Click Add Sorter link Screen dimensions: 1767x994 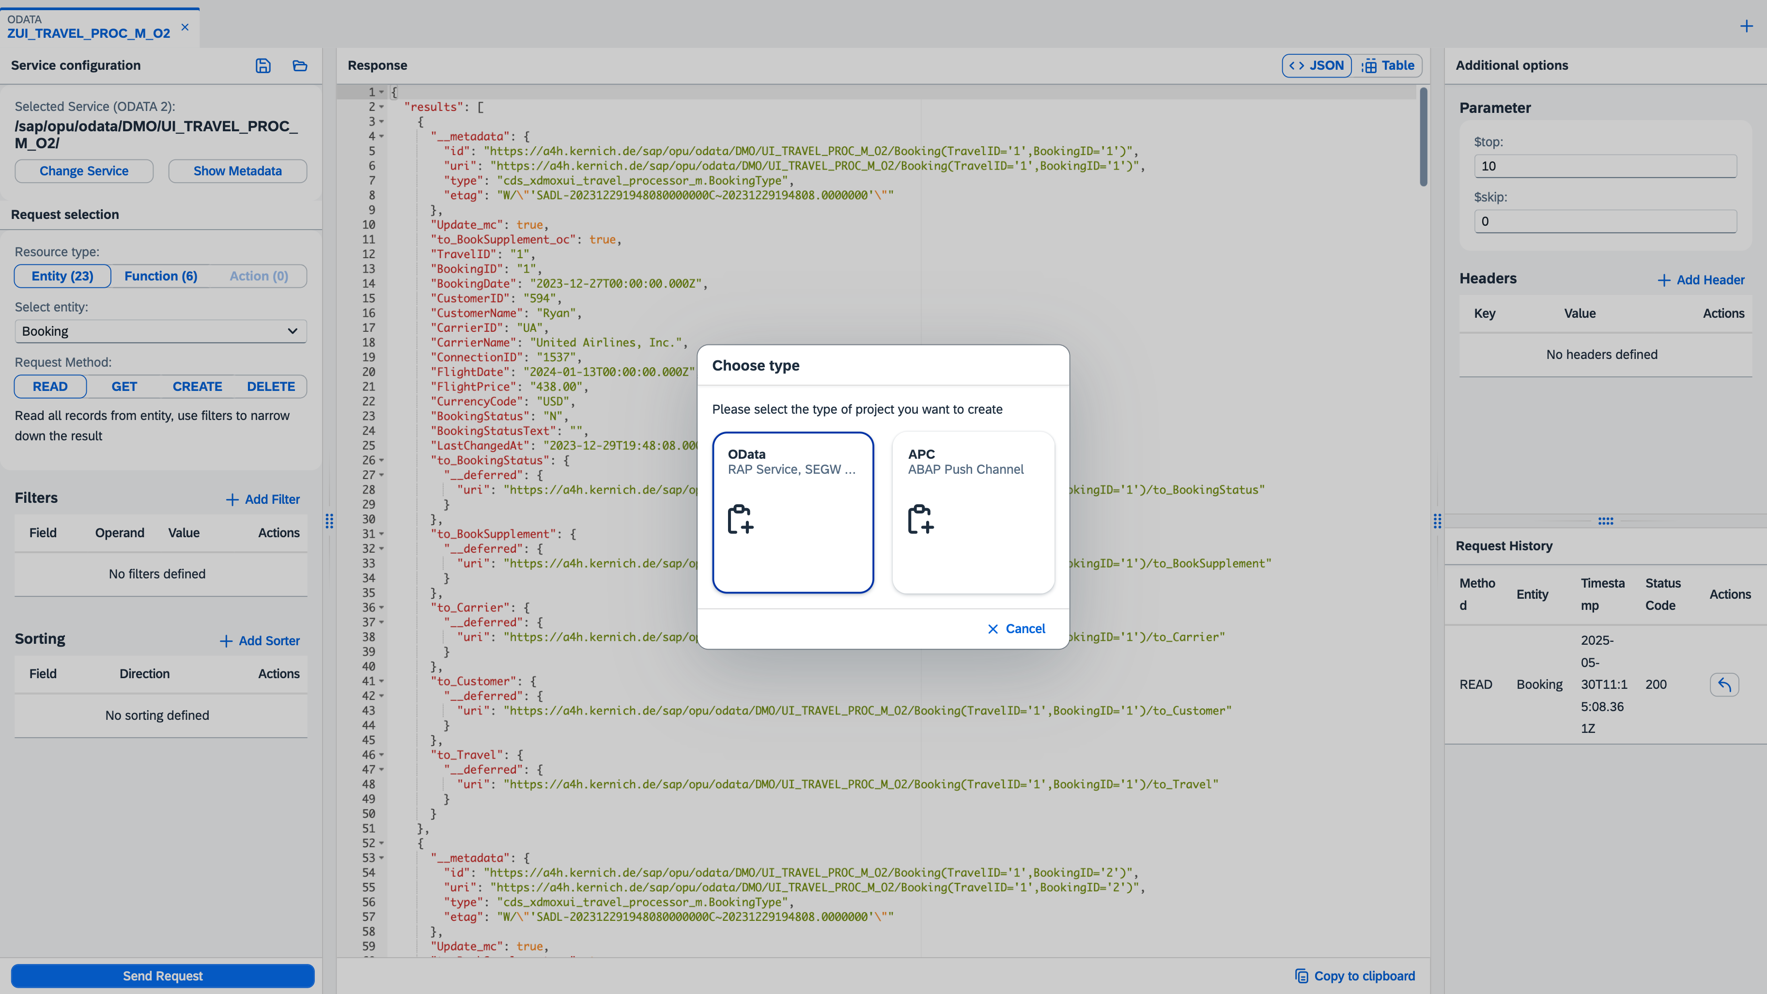(260, 641)
